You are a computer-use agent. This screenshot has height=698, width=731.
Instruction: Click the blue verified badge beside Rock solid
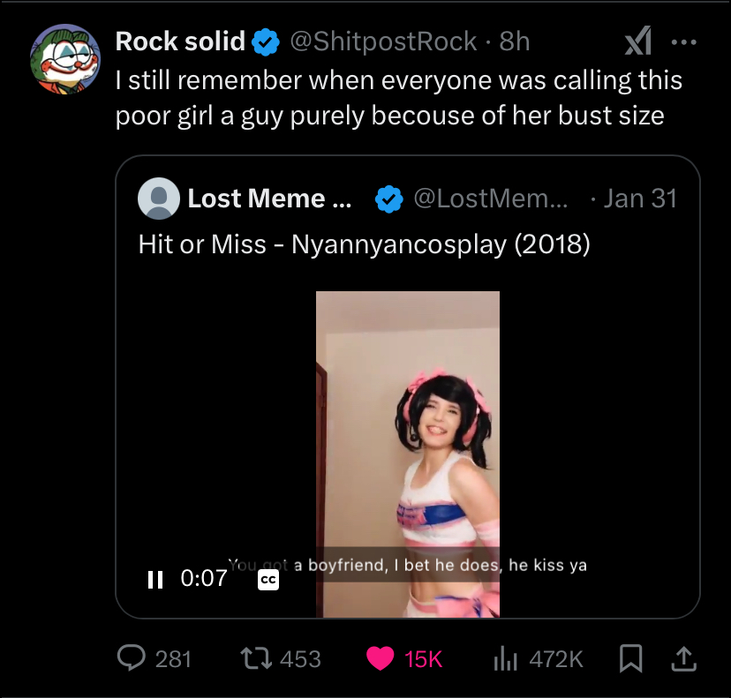click(267, 41)
